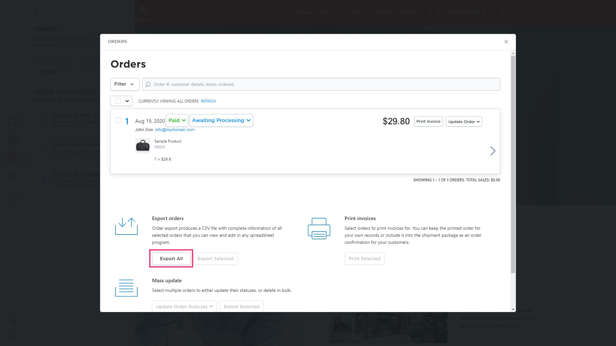
Task: Click the settings gear icon in the left sidebar
Action: coord(13,197)
